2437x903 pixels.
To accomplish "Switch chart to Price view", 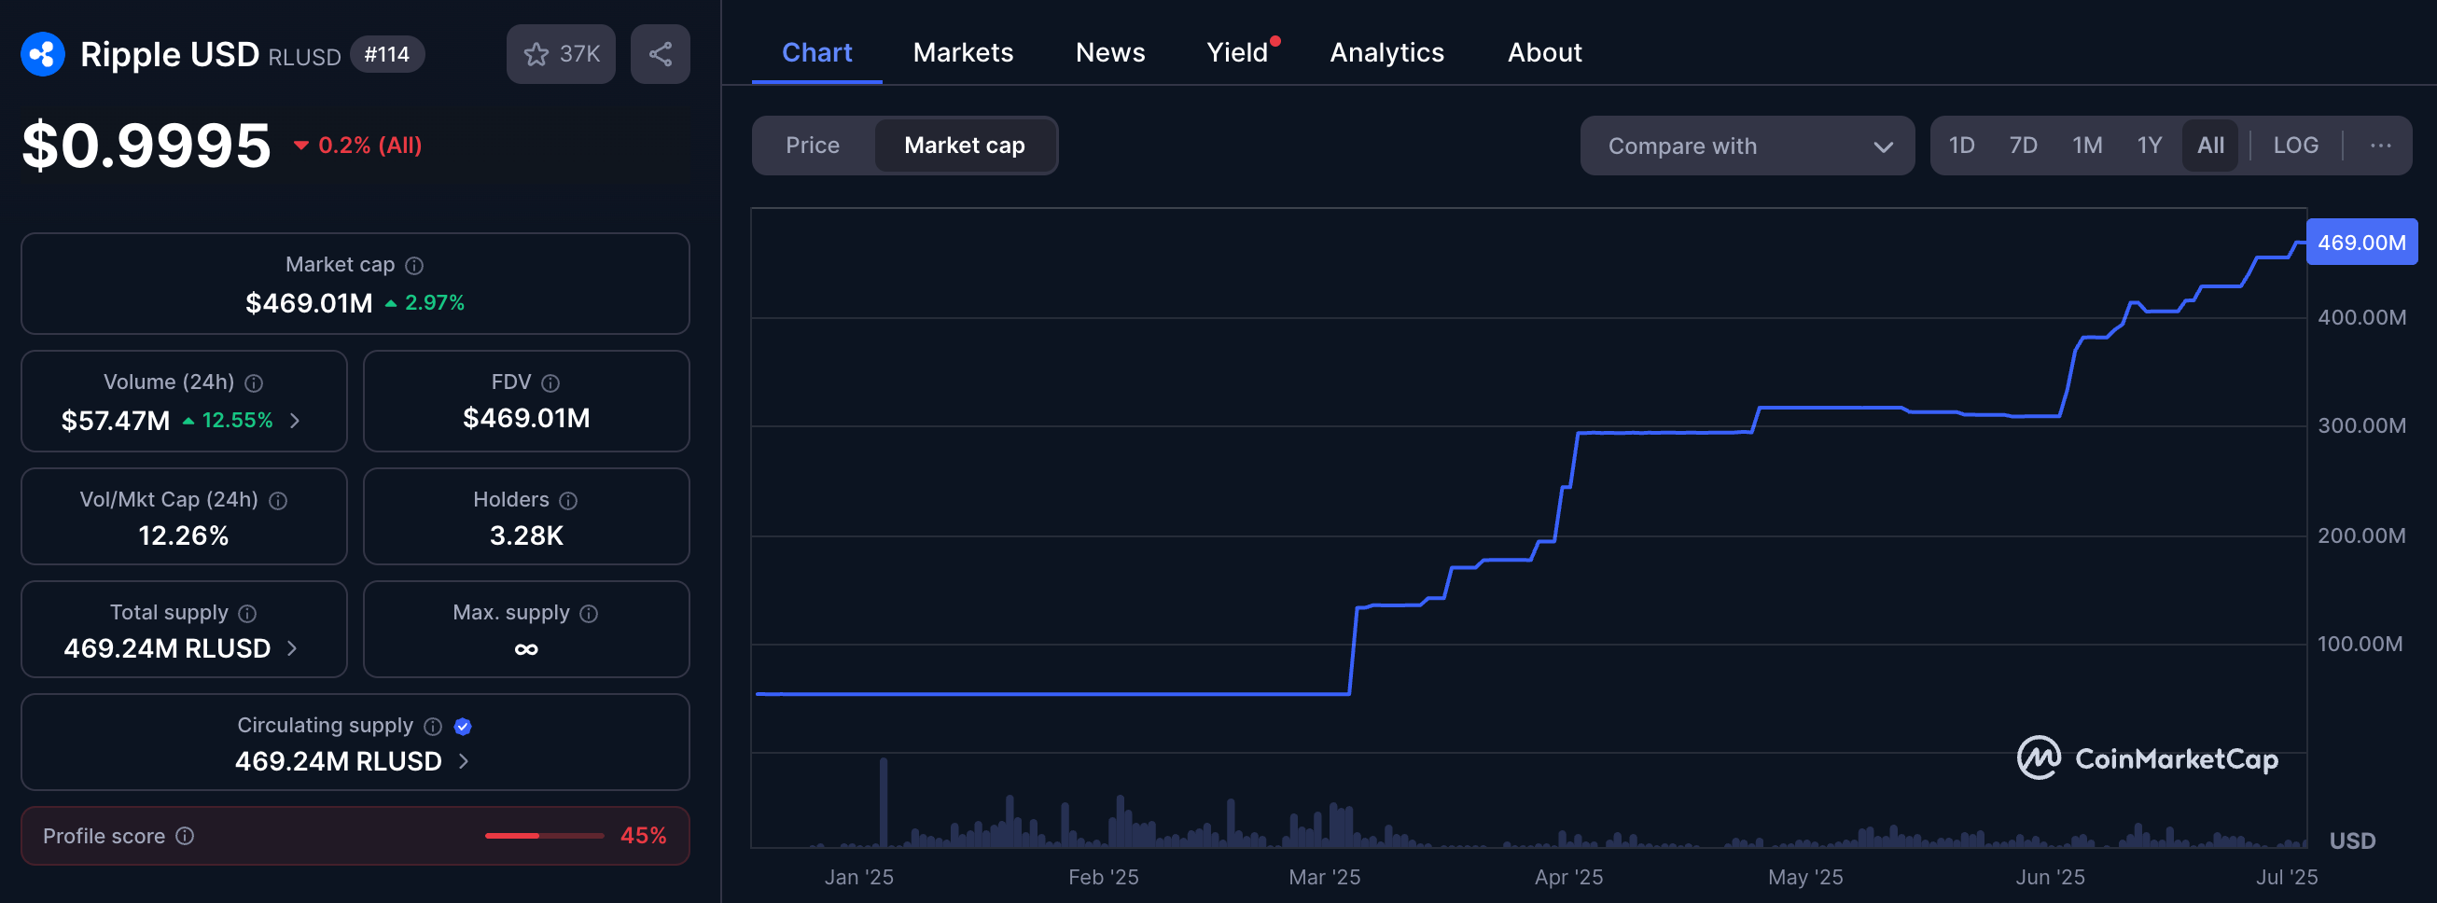I will 813,146.
